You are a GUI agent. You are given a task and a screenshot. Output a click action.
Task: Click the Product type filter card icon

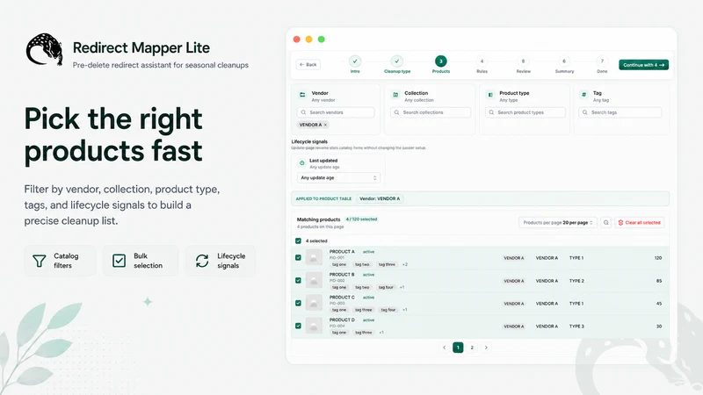(490, 95)
